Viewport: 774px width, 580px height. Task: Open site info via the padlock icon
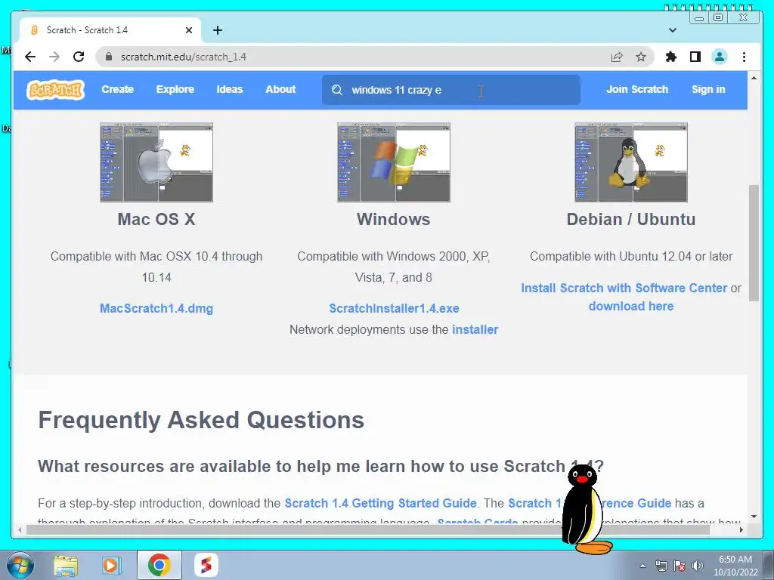click(x=109, y=57)
